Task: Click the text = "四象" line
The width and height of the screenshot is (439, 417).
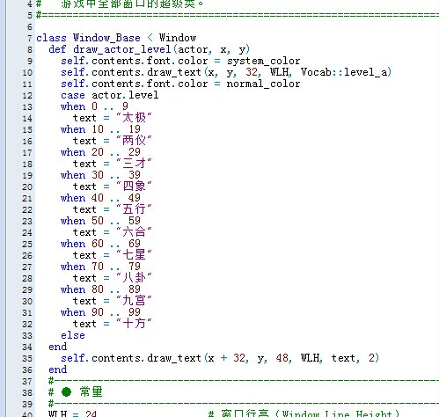Action: (x=113, y=187)
